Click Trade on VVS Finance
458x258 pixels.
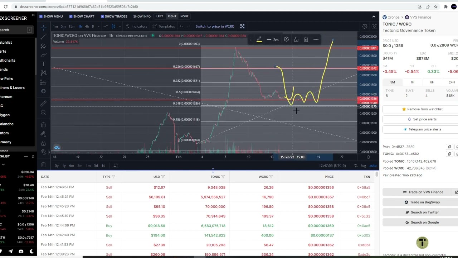[x=423, y=192]
